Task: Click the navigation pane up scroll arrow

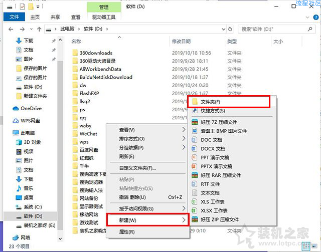Action: 60,40
